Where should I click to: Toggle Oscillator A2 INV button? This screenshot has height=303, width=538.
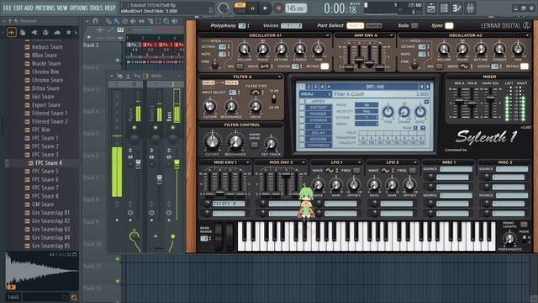pos(439,66)
